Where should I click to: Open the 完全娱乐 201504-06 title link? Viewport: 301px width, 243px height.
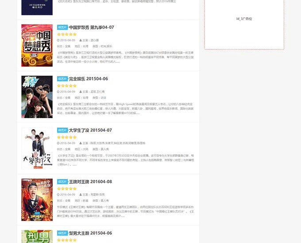pos(88,79)
